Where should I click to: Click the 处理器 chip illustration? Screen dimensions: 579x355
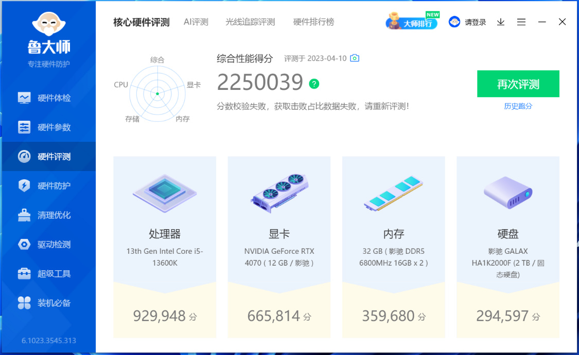(x=165, y=193)
